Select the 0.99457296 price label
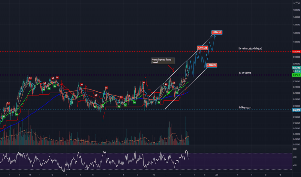The image size is (301, 177). (202, 48)
